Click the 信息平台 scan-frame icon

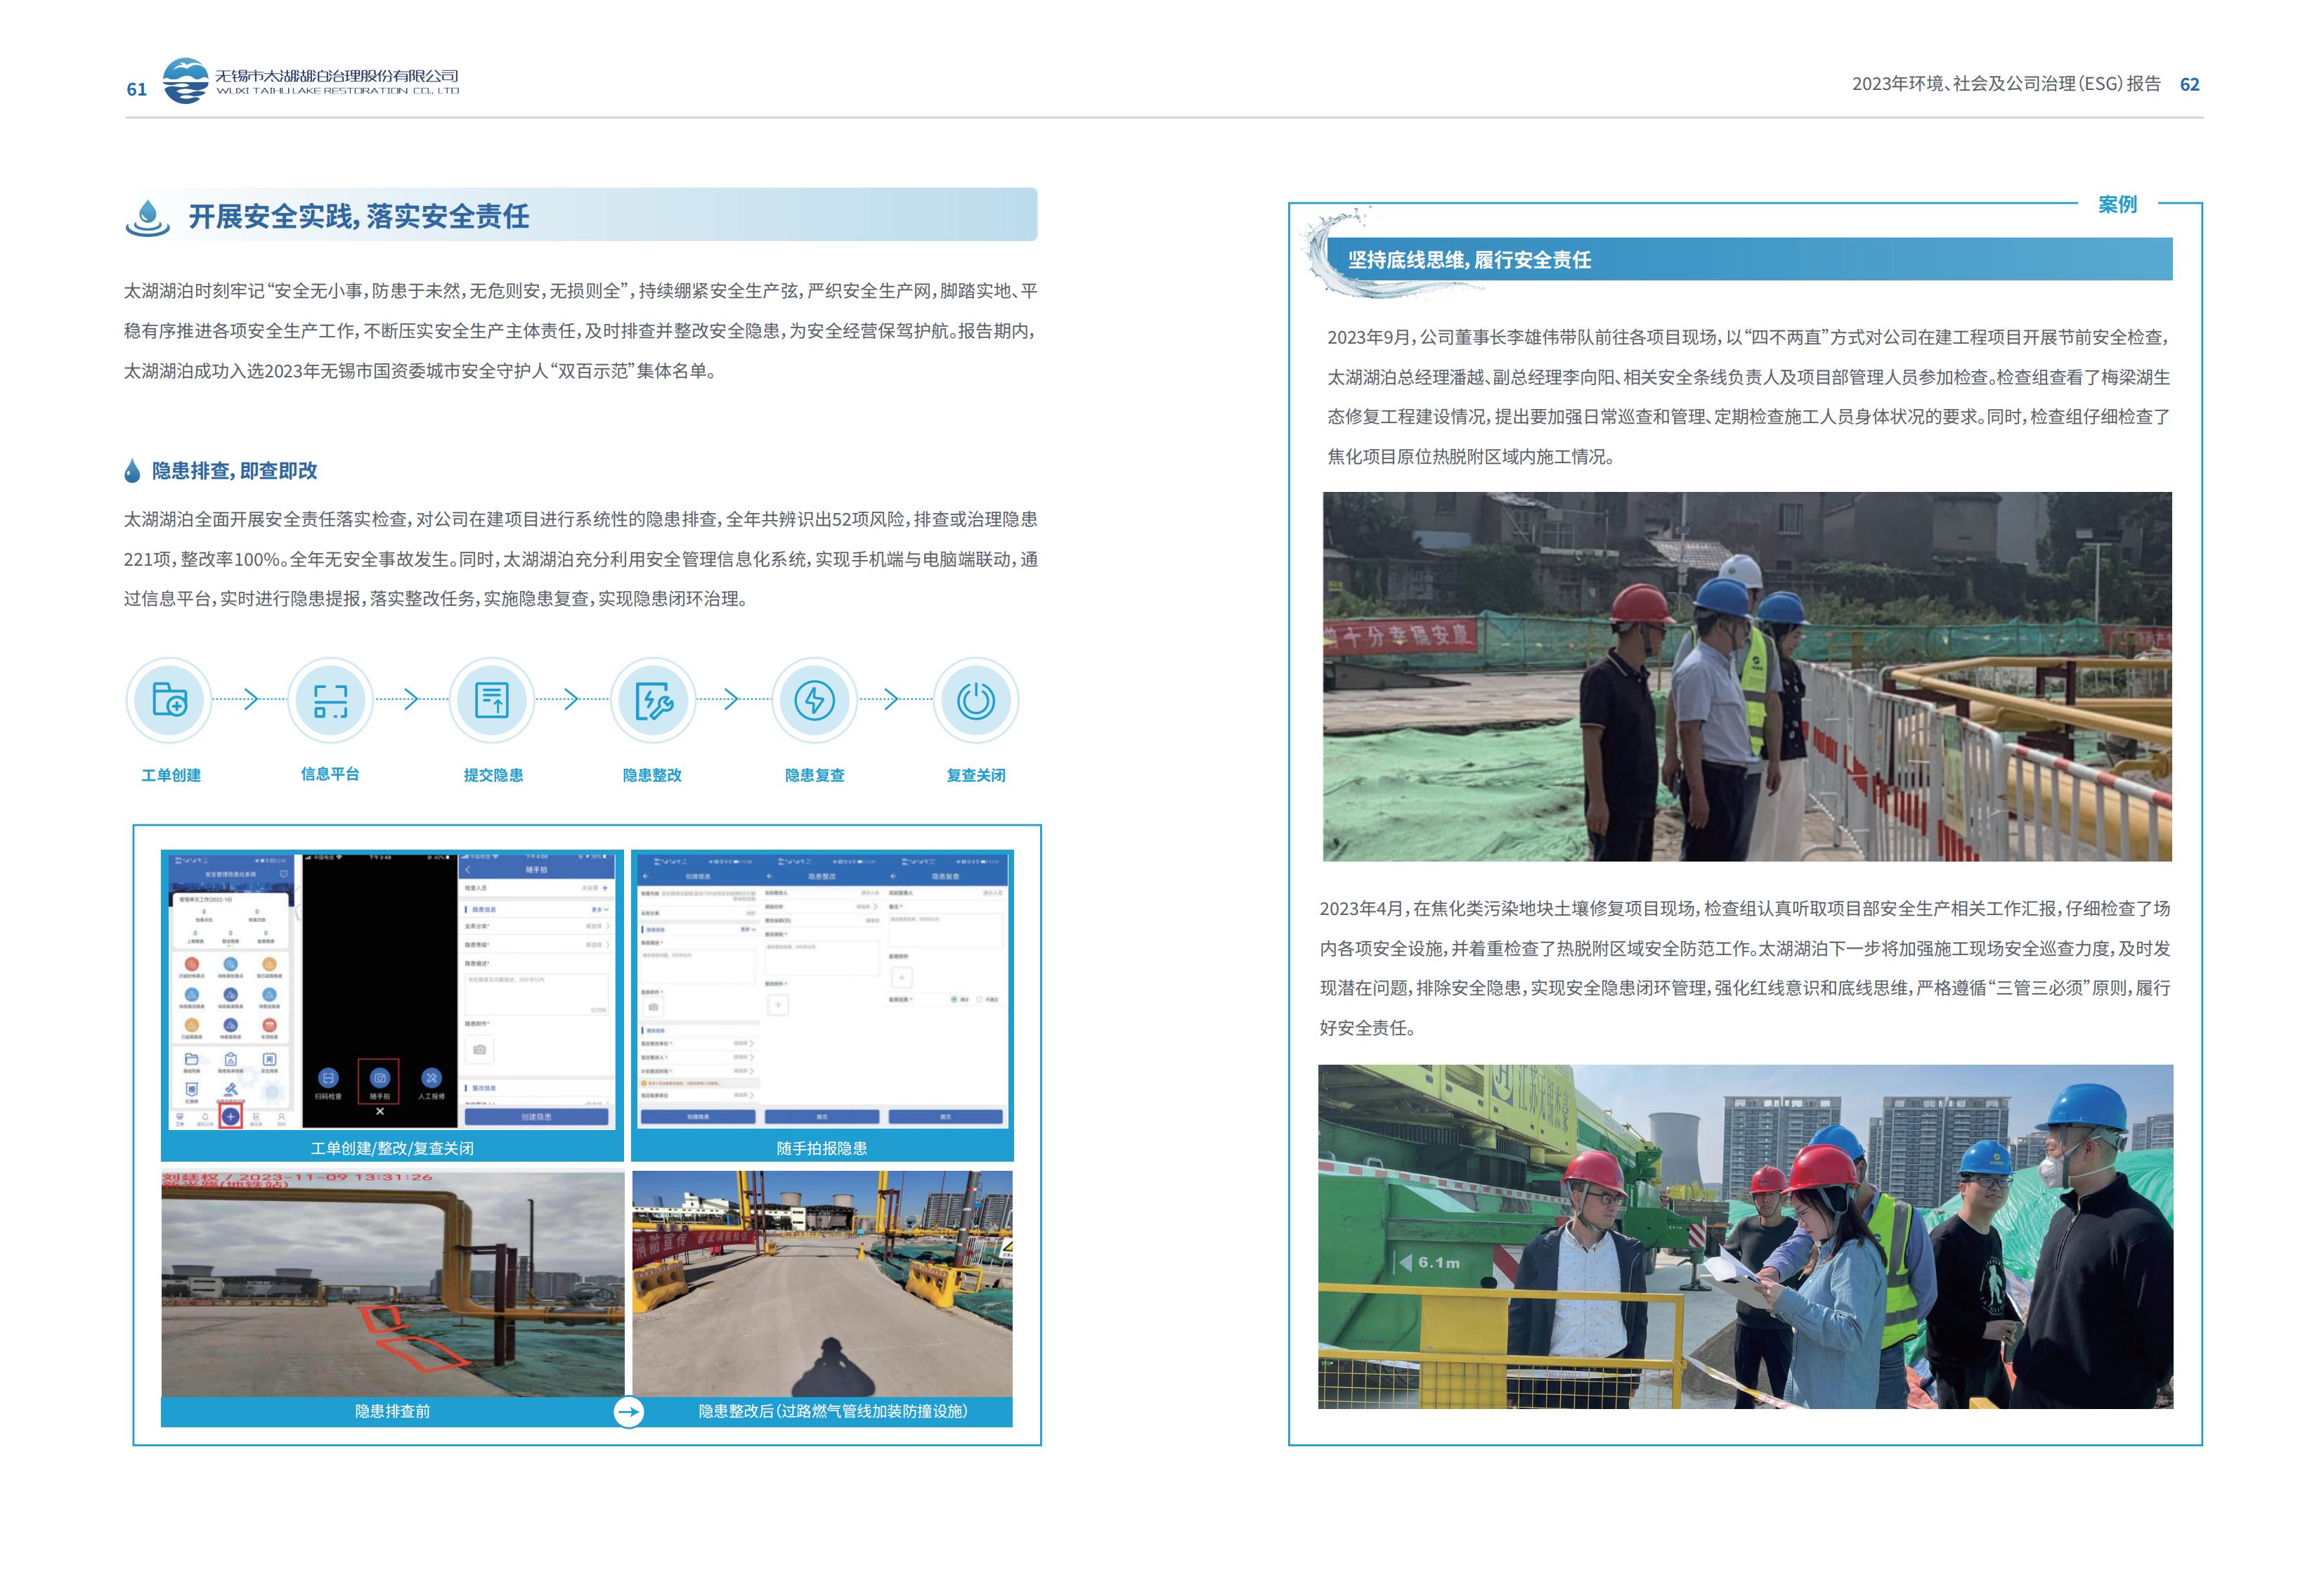(x=330, y=700)
